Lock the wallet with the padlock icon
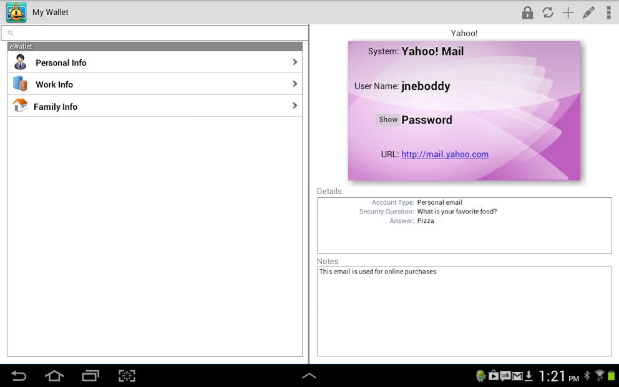Screen dimensions: 619x387 (x=527, y=12)
